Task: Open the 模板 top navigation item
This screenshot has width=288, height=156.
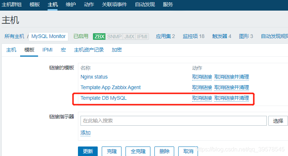Action: 34,4
